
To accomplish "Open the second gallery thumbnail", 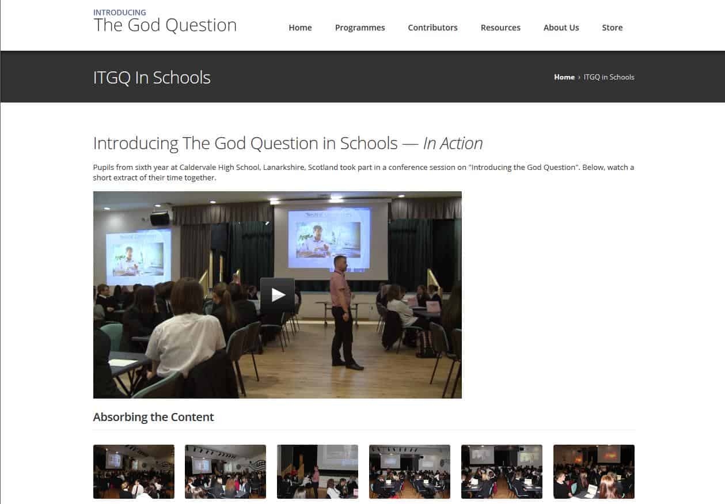I will click(x=225, y=472).
